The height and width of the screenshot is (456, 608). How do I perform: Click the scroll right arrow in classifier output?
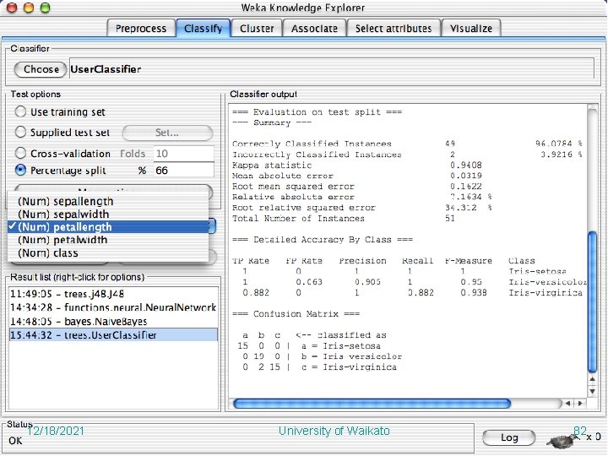point(580,404)
